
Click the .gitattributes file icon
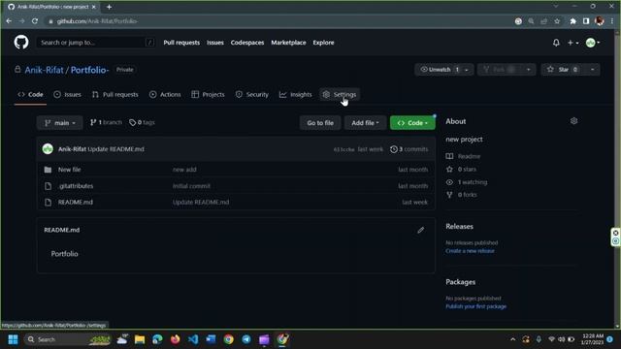coord(48,186)
